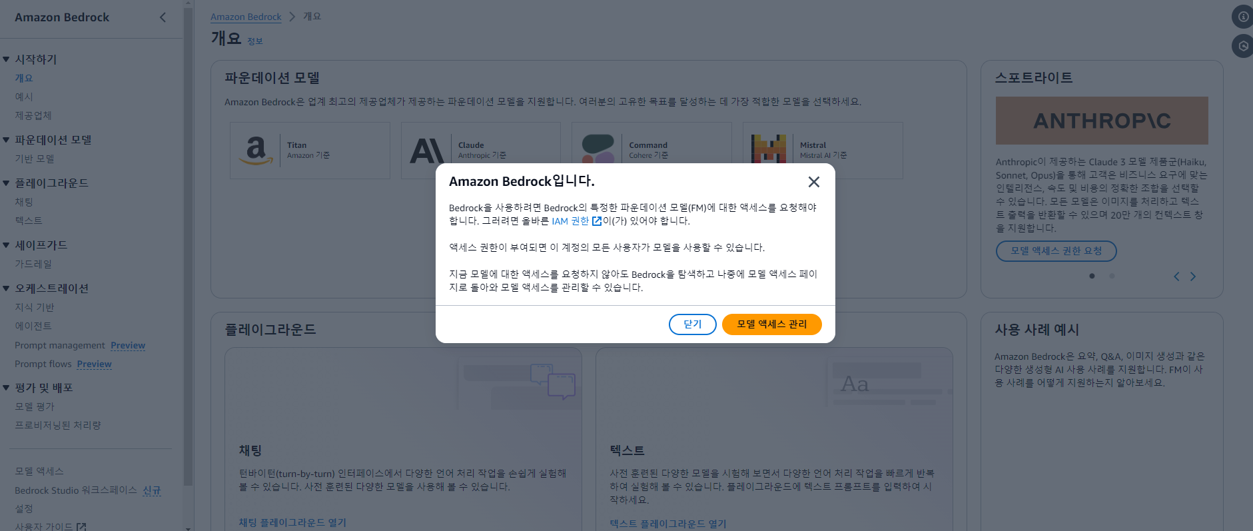Click the 닫기 button in dialog
The height and width of the screenshot is (531, 1253).
tap(692, 324)
